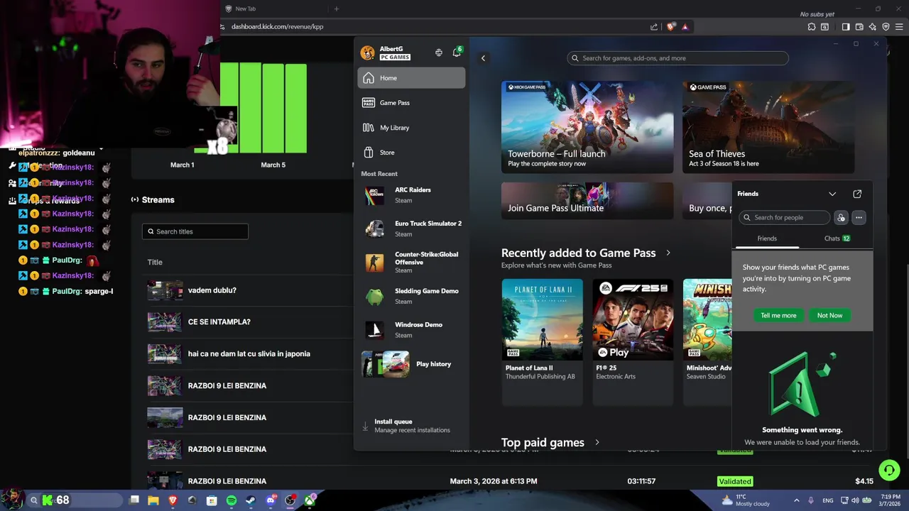Open weather widget Mostly cloudy
909x511 pixels.
tap(745, 500)
